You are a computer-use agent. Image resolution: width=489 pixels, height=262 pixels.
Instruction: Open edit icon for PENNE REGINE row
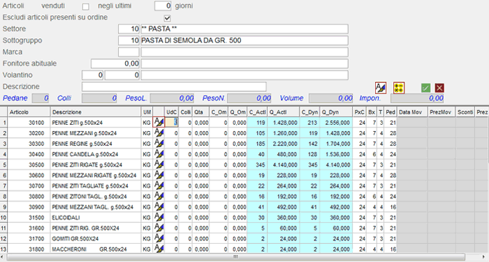(159, 144)
